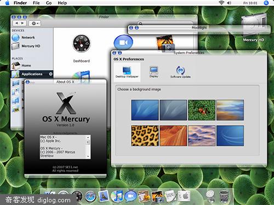The image size is (274, 205).
Task: Select Software Update preference pane
Action: [180, 72]
